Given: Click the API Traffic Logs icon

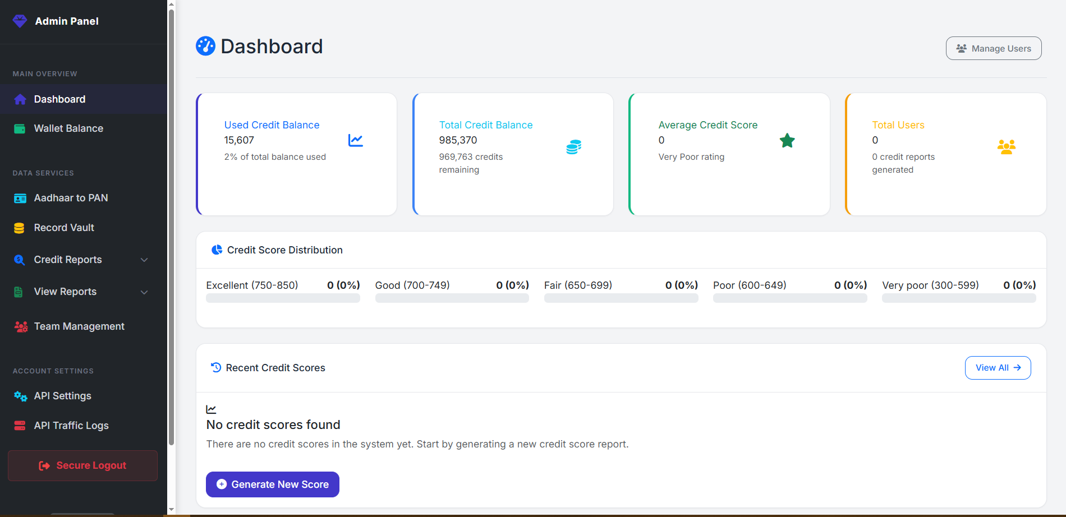Looking at the screenshot, I should [19, 426].
